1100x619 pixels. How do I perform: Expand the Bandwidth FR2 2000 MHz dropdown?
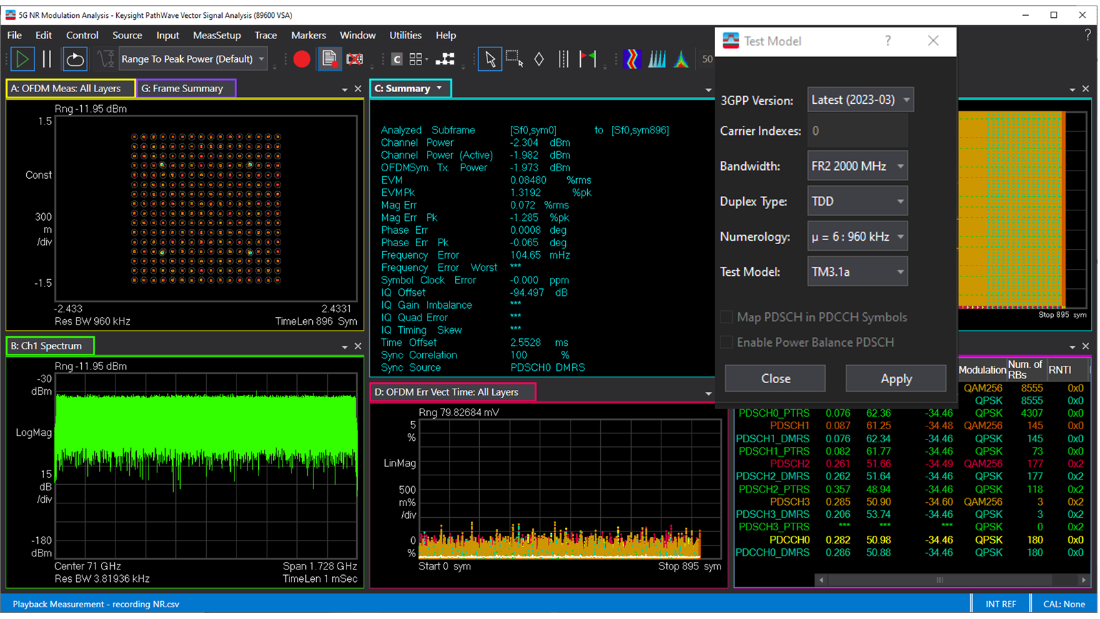(x=857, y=166)
